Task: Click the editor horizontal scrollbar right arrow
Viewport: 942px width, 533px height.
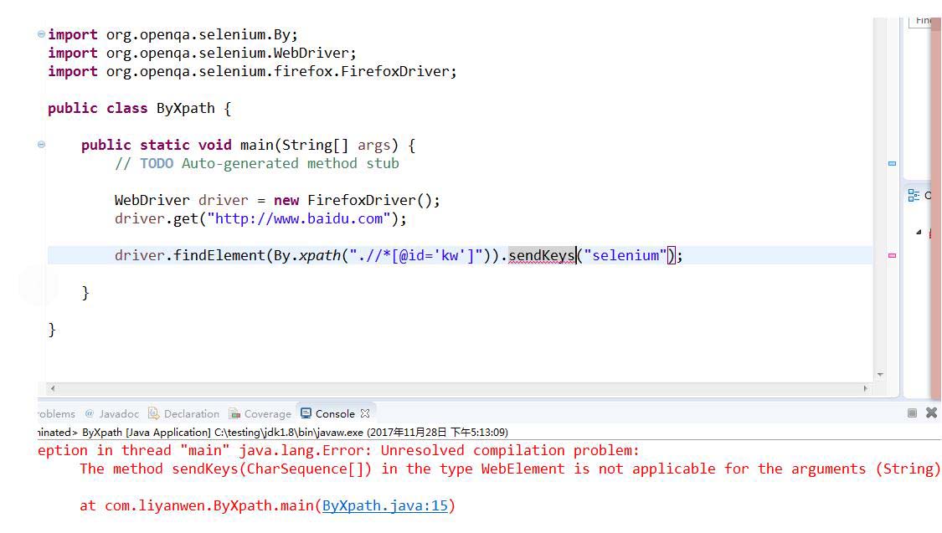Action: tap(865, 388)
